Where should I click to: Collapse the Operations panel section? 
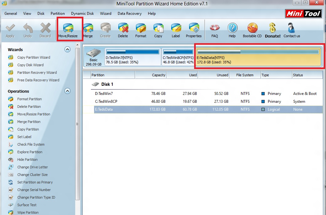[67, 91]
